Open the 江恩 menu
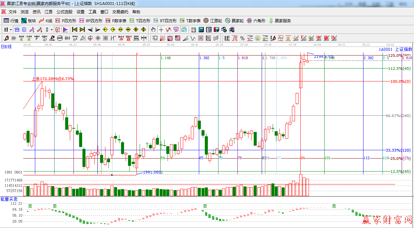The image size is (414, 228). pyautogui.click(x=49, y=12)
